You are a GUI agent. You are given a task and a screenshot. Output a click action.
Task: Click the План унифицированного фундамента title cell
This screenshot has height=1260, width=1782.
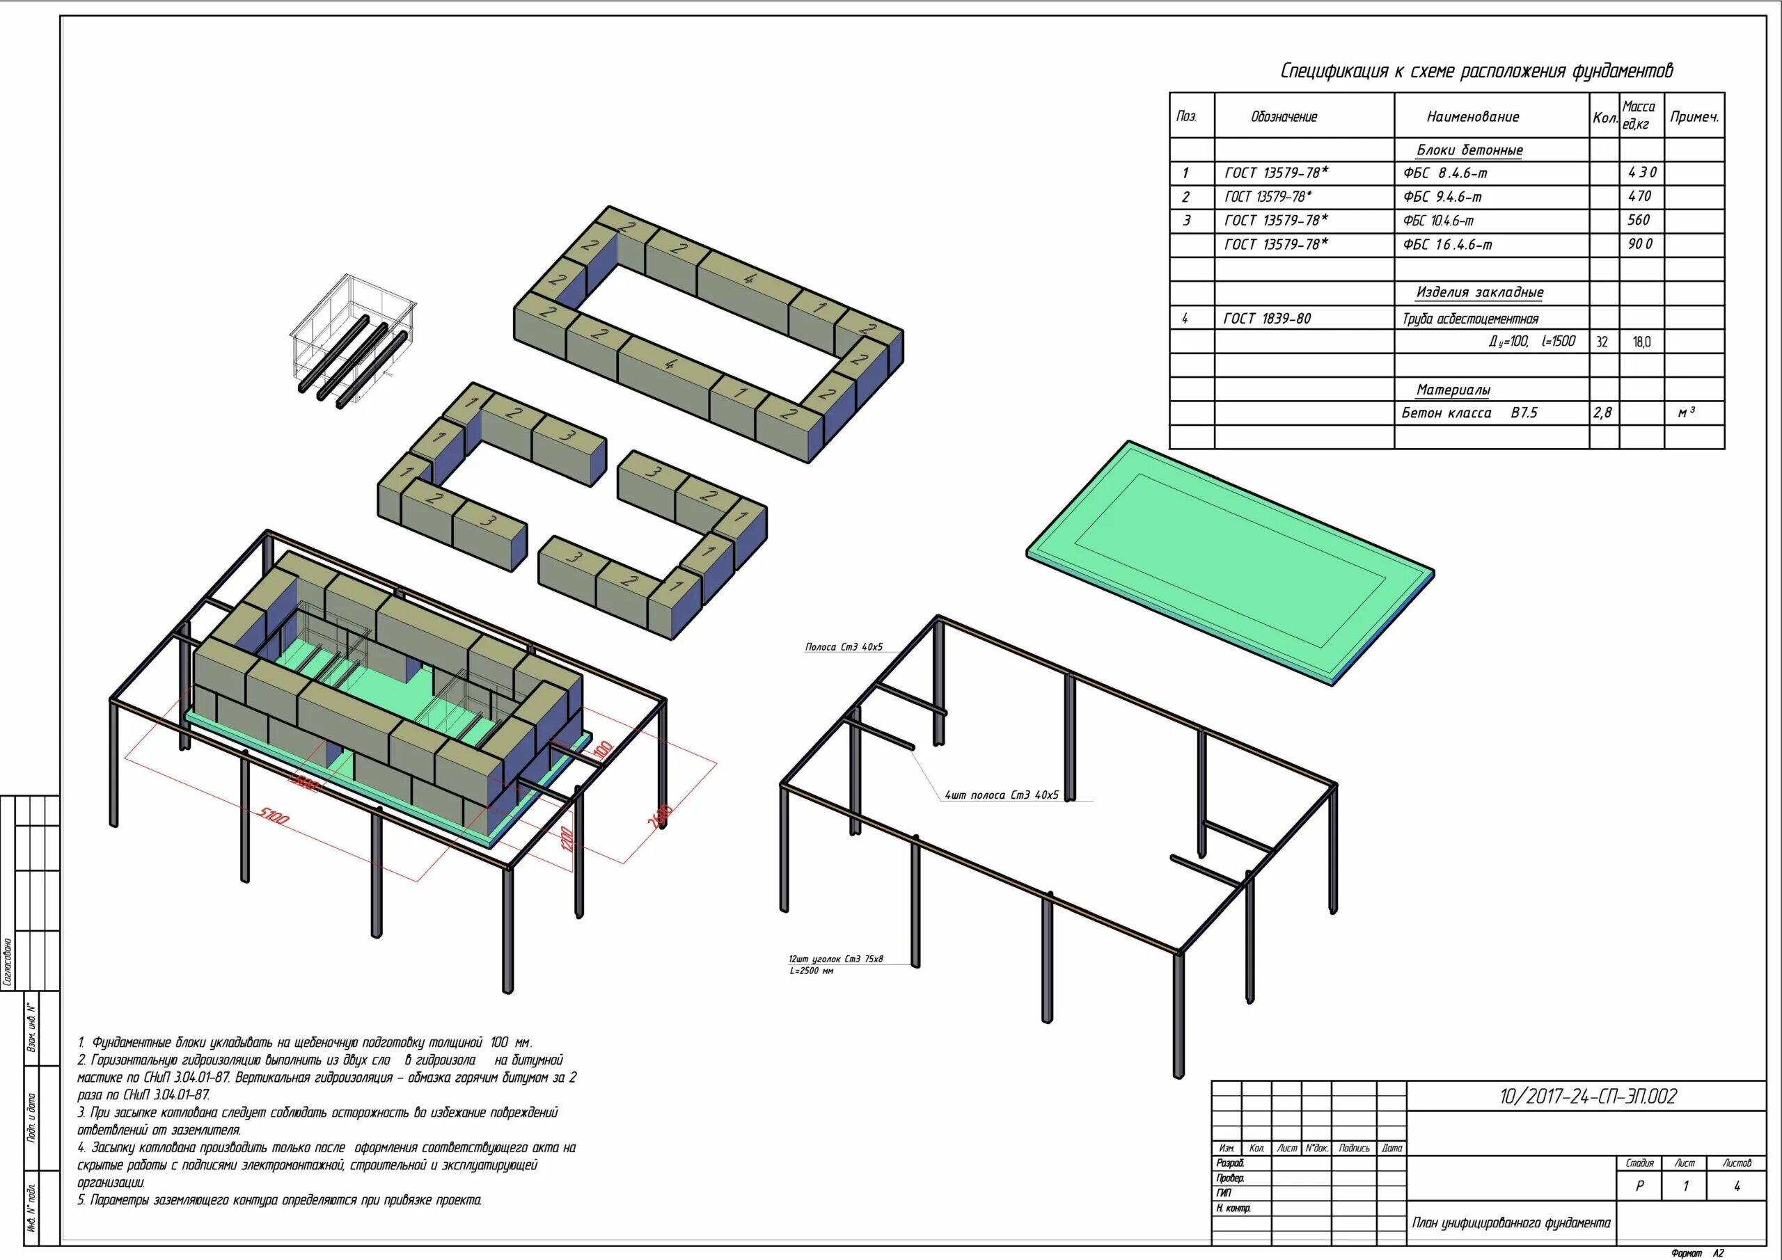coord(1511,1224)
